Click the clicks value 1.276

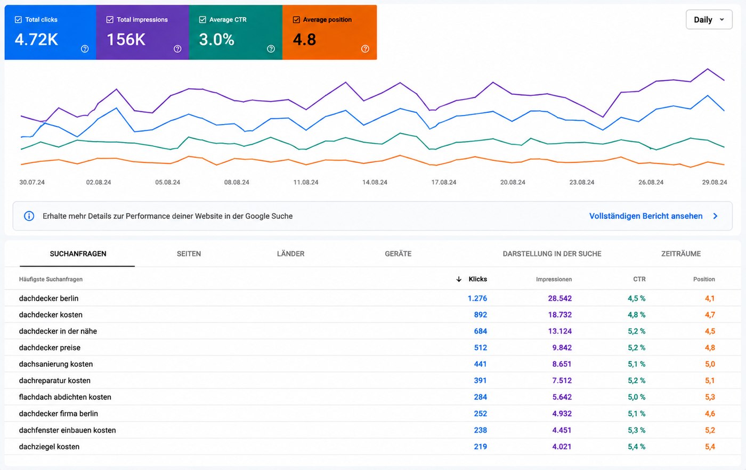(477, 299)
